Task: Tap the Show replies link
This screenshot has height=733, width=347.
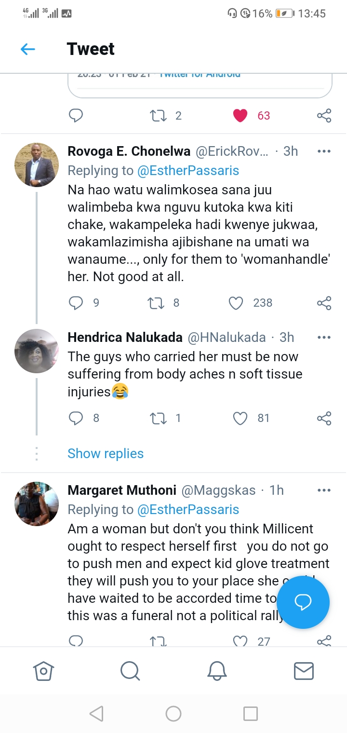Action: (x=106, y=454)
